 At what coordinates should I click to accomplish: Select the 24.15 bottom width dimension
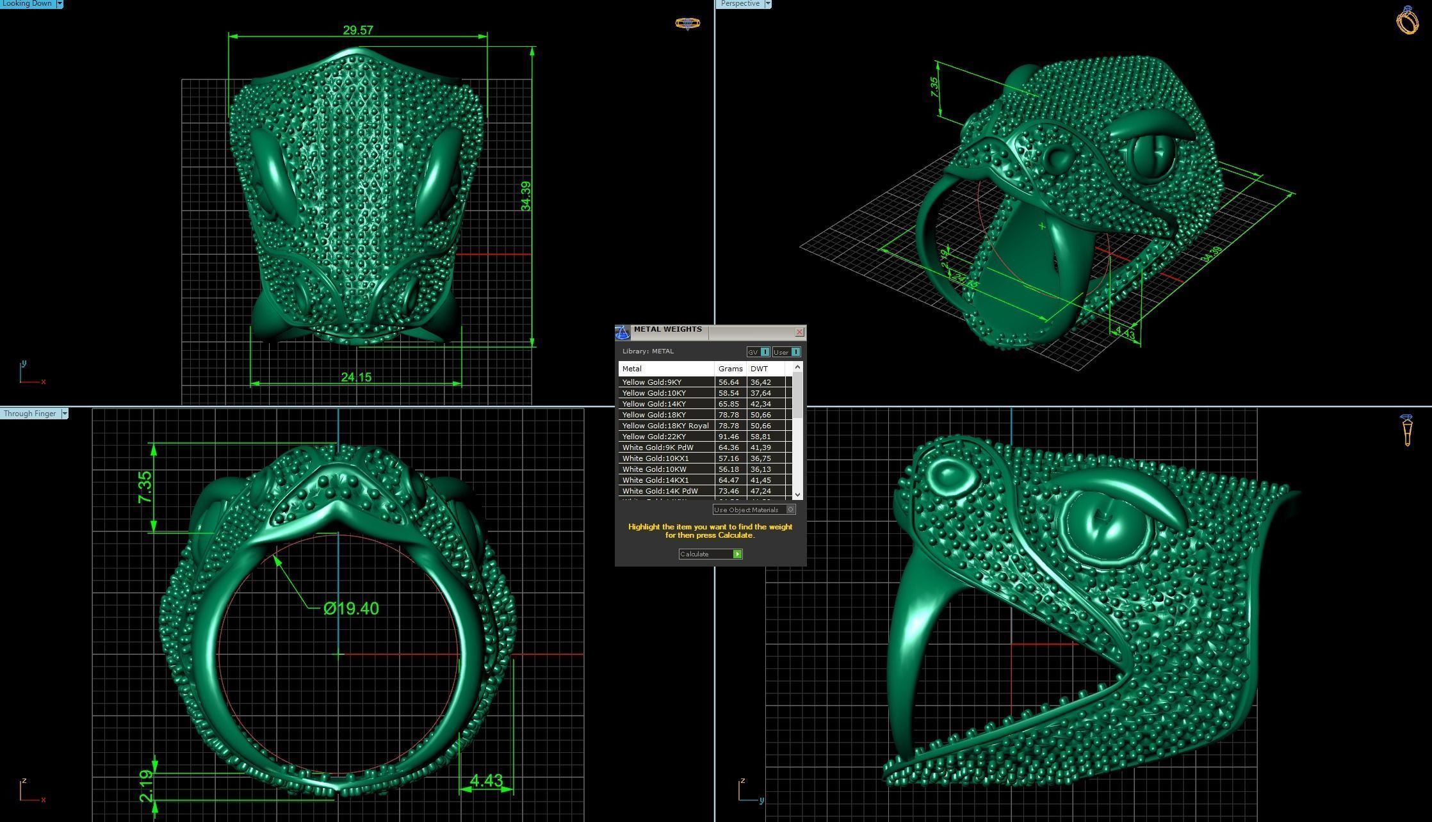[356, 377]
